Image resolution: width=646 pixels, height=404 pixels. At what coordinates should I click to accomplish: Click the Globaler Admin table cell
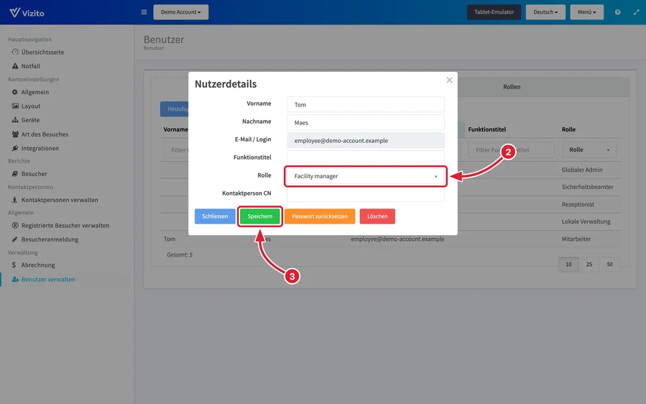(x=582, y=170)
